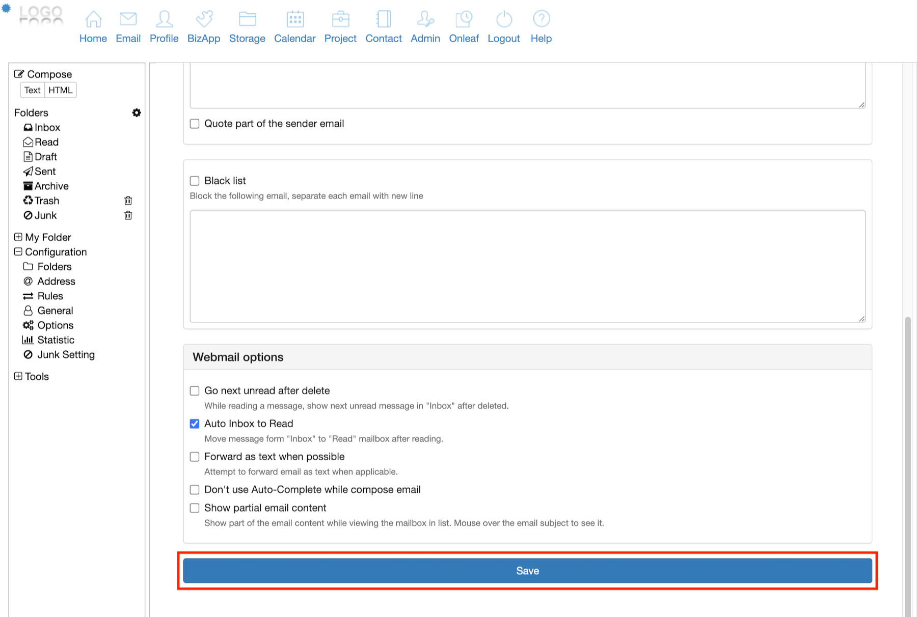The image size is (917, 617).
Task: Empty Junk using its bin icon
Action: [x=128, y=215]
